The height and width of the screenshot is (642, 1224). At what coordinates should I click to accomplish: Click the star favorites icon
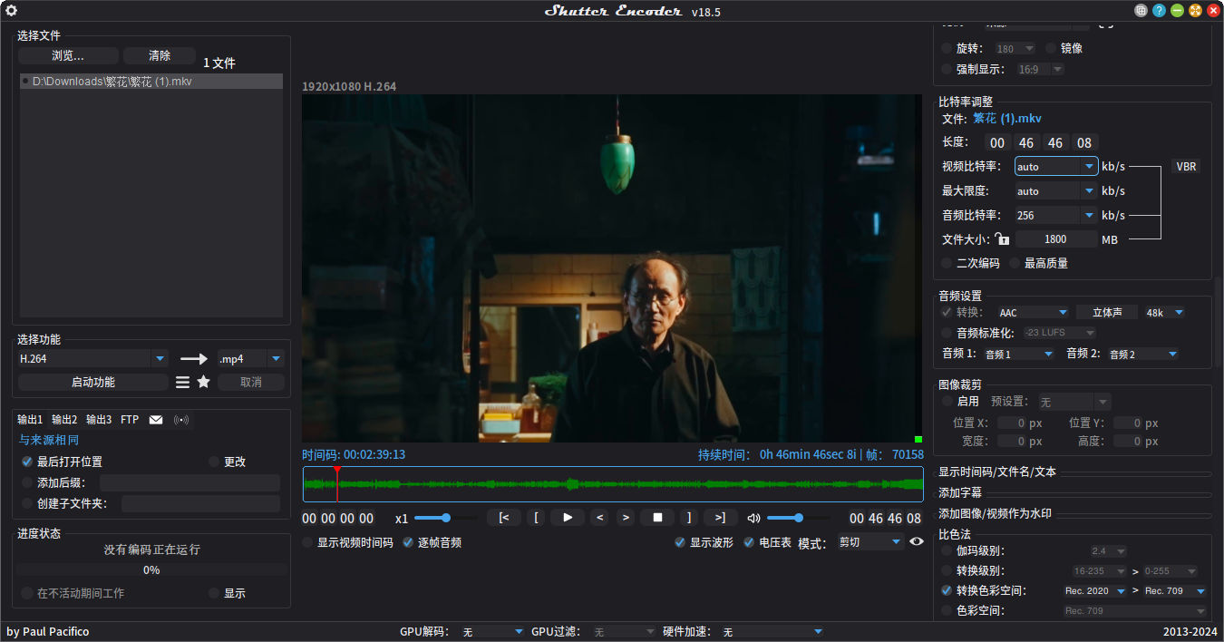204,383
